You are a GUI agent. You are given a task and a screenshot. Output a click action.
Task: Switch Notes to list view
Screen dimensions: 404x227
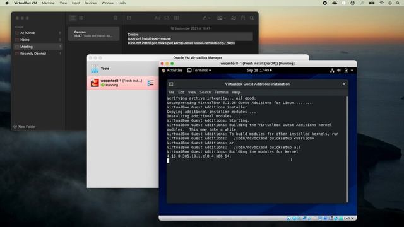[73, 18]
